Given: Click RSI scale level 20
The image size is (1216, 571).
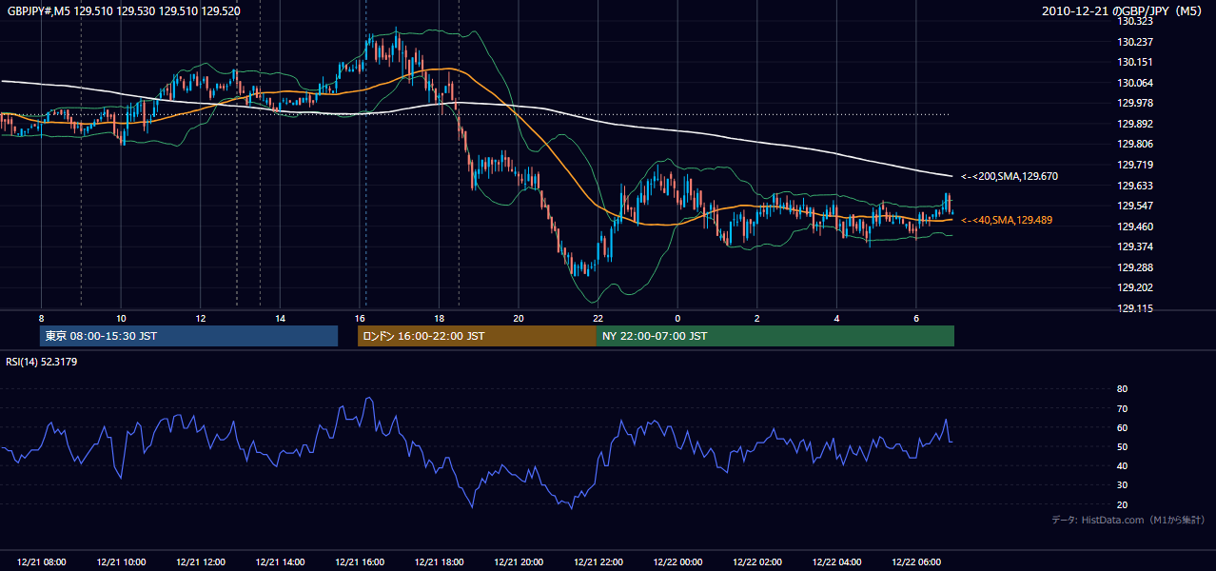Looking at the screenshot, I should click(x=1122, y=504).
